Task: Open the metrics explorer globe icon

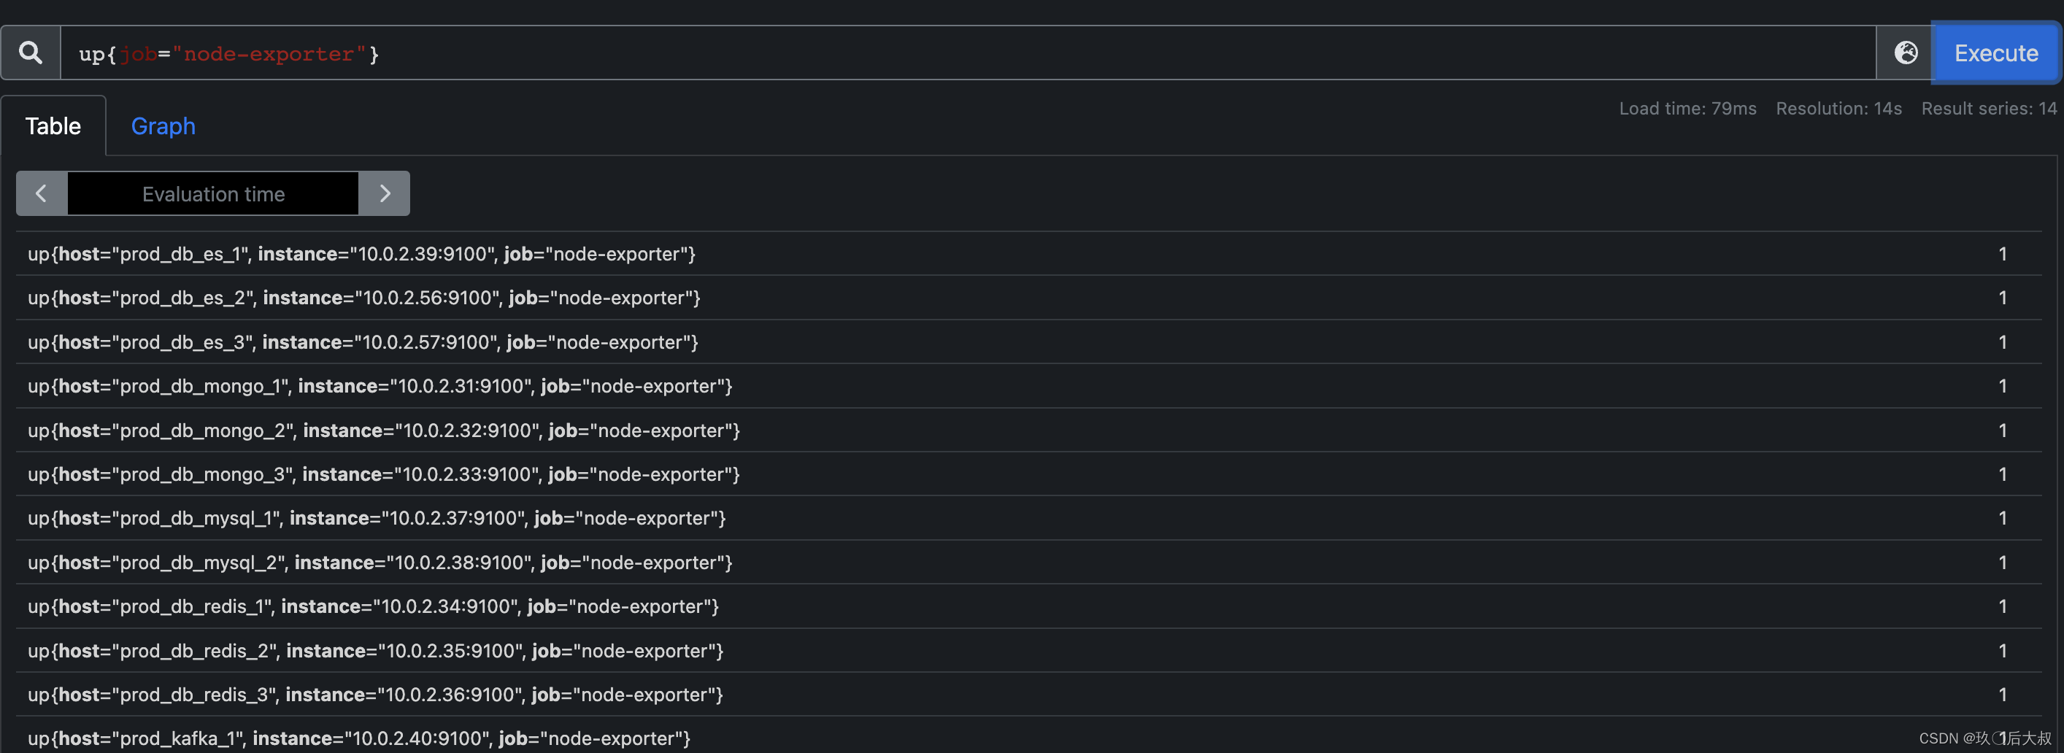Action: (1907, 52)
